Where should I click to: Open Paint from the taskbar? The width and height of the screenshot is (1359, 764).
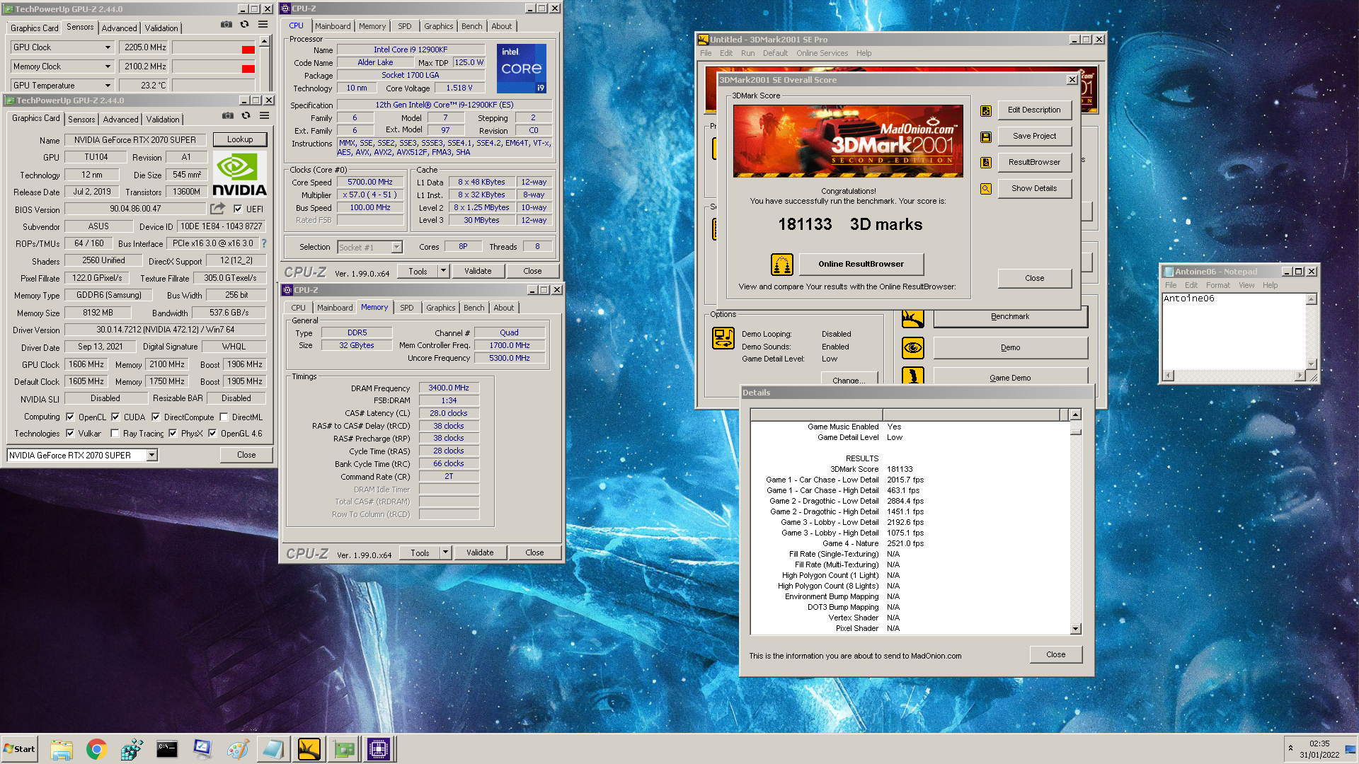(238, 749)
